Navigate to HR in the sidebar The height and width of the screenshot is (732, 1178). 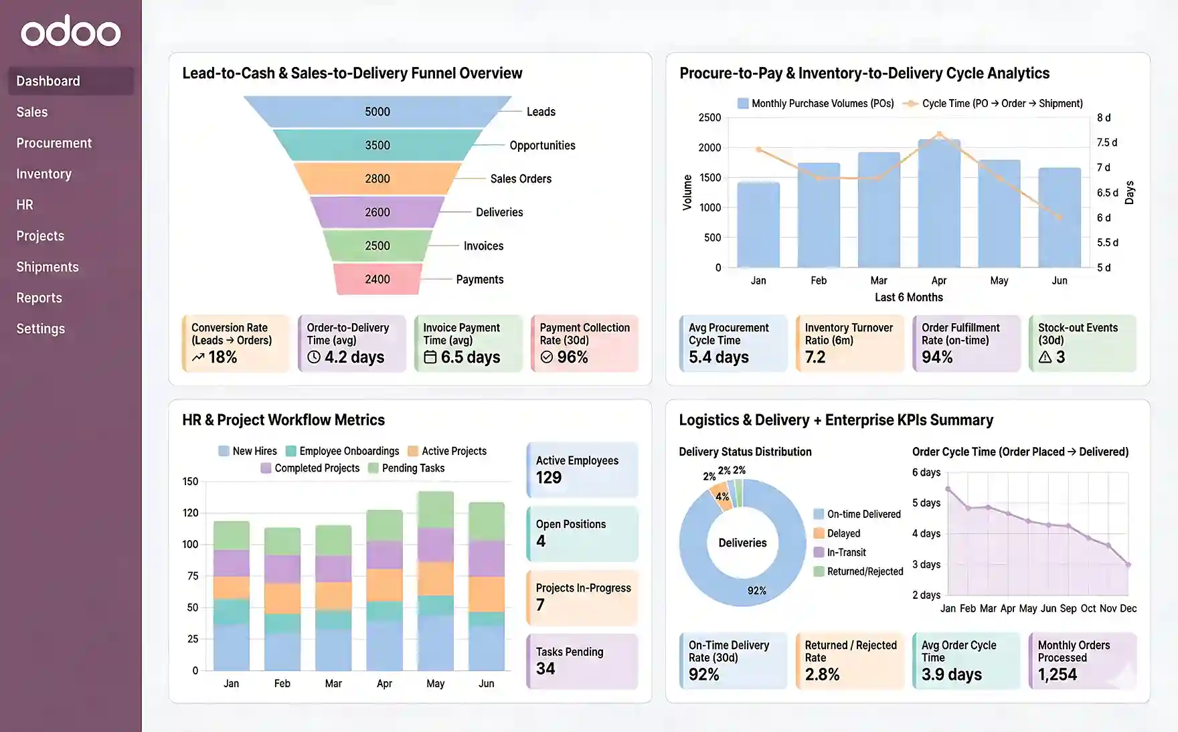pyautogui.click(x=25, y=205)
